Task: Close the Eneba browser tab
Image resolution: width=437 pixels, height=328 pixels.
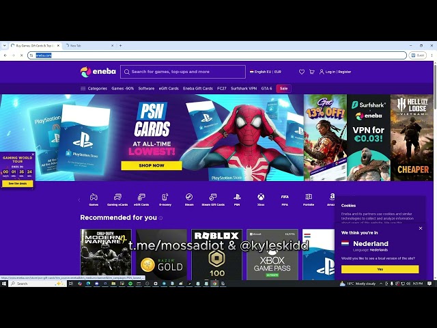Action: [58, 46]
